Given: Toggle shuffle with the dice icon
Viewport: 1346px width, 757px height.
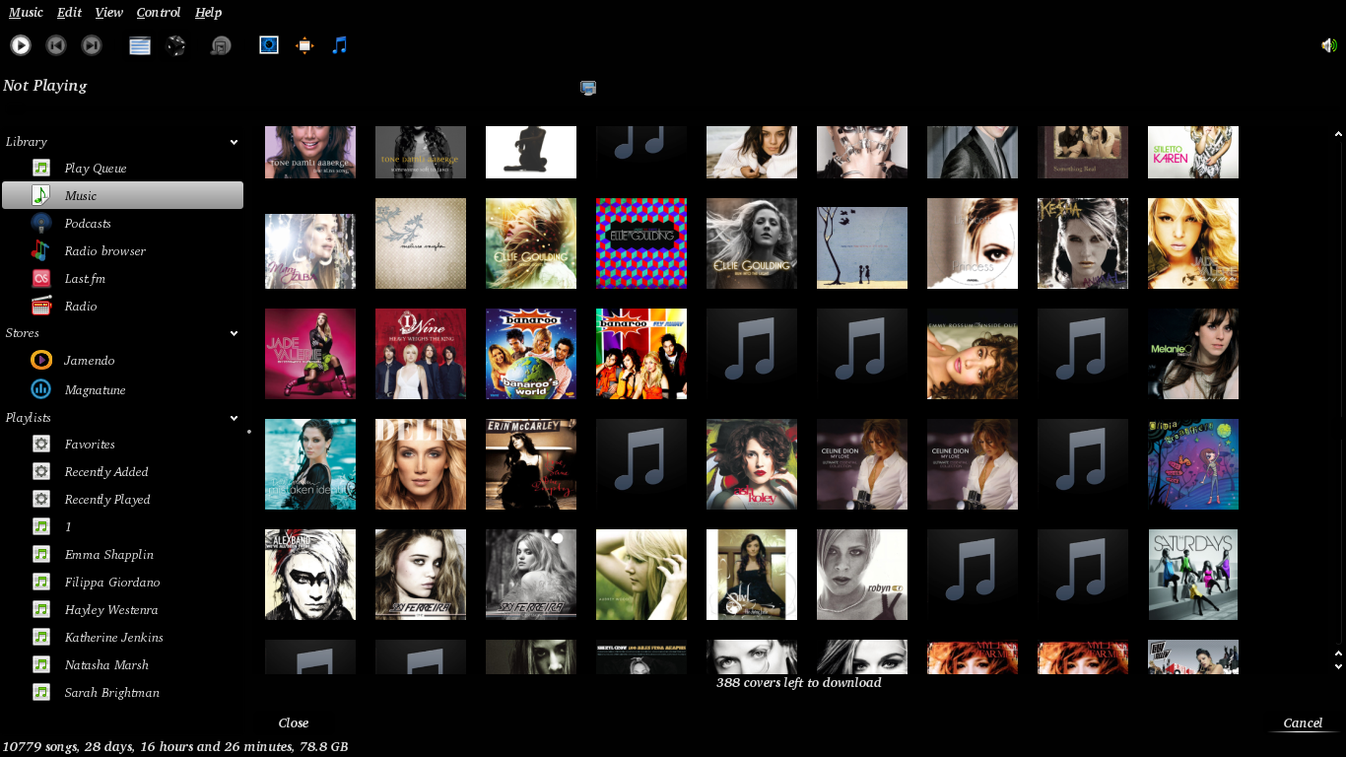Looking at the screenshot, I should [x=176, y=45].
